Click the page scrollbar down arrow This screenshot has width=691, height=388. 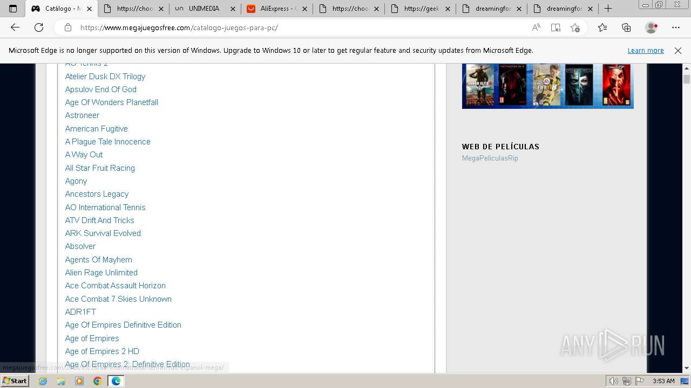click(x=687, y=368)
